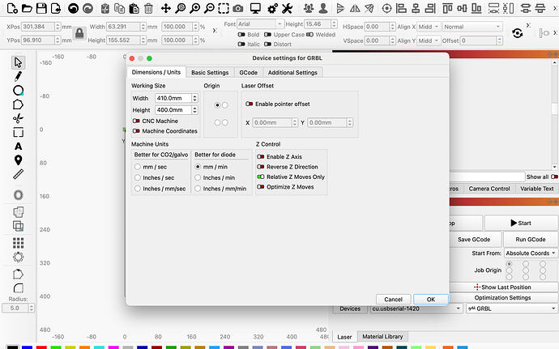559x349 pixels.
Task: Choose the Position Laser marker tool
Action: tap(19, 160)
